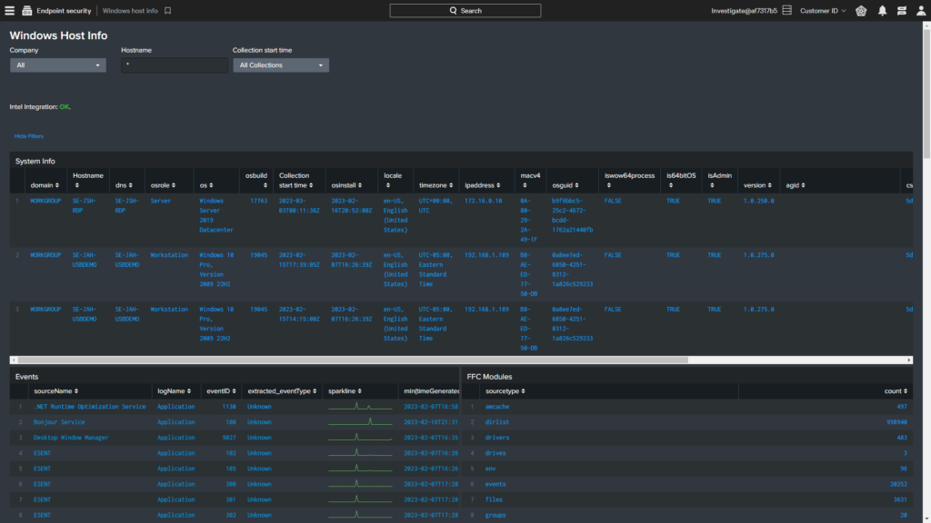Image resolution: width=931 pixels, height=523 pixels.
Task: Expand the Customer ID dropdown
Action: (x=823, y=11)
